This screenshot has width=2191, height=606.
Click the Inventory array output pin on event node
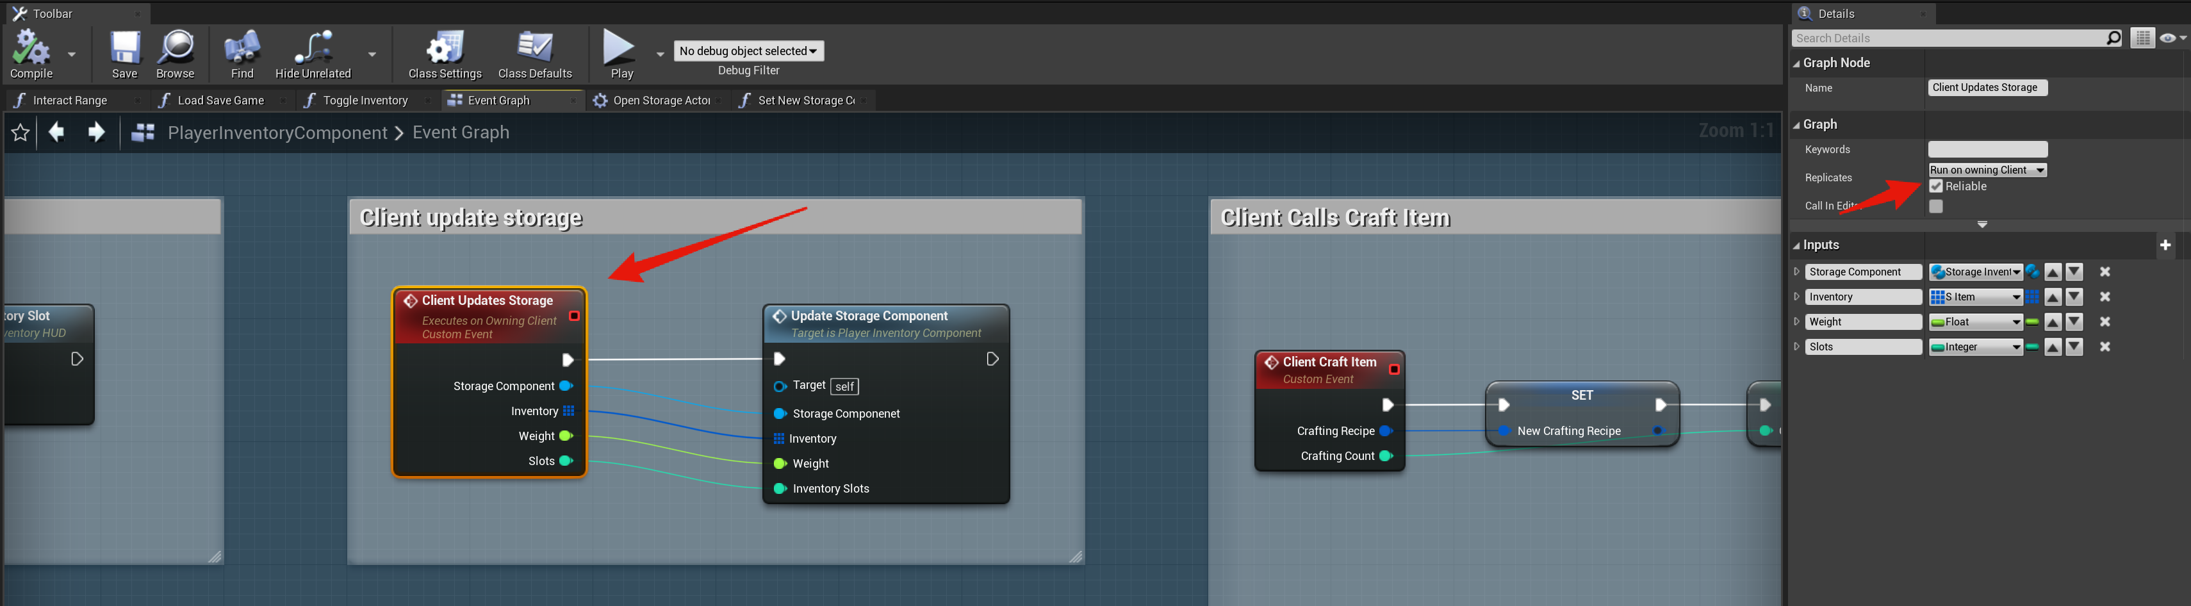click(568, 411)
